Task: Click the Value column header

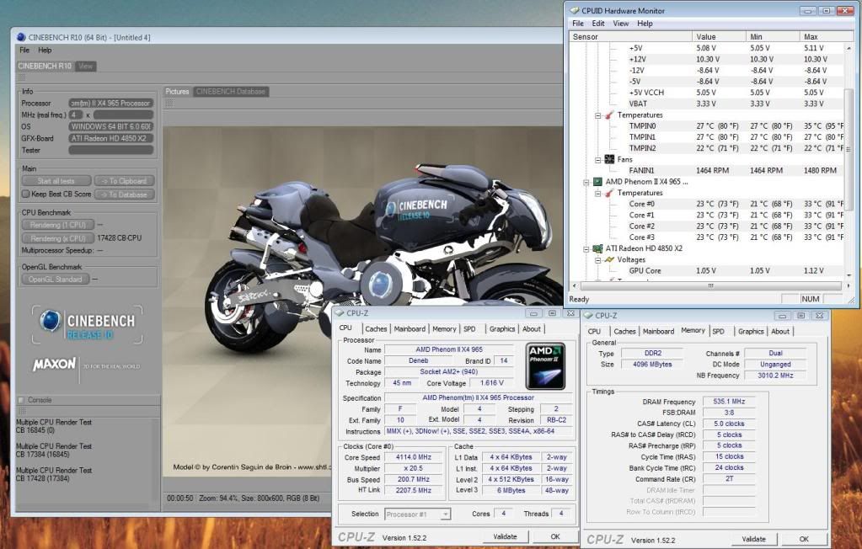Action: (x=719, y=37)
